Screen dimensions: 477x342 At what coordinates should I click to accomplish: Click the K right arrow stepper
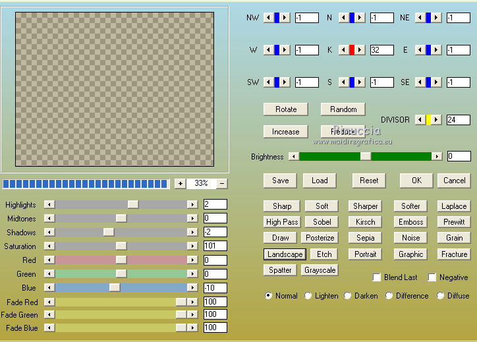click(x=360, y=50)
